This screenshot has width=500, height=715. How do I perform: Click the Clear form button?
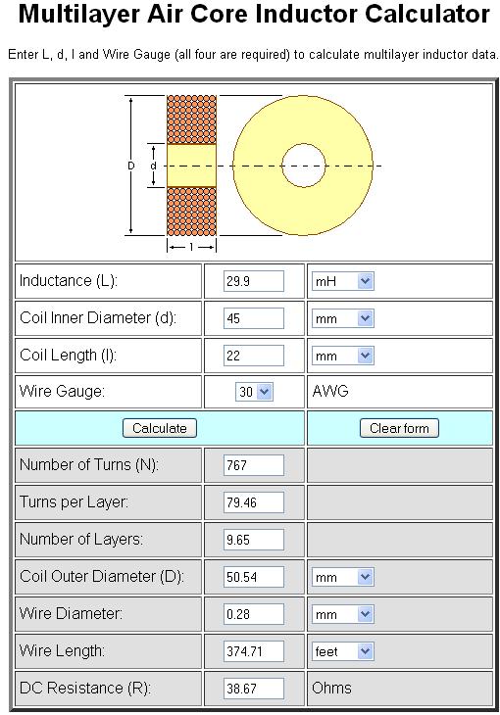399,428
